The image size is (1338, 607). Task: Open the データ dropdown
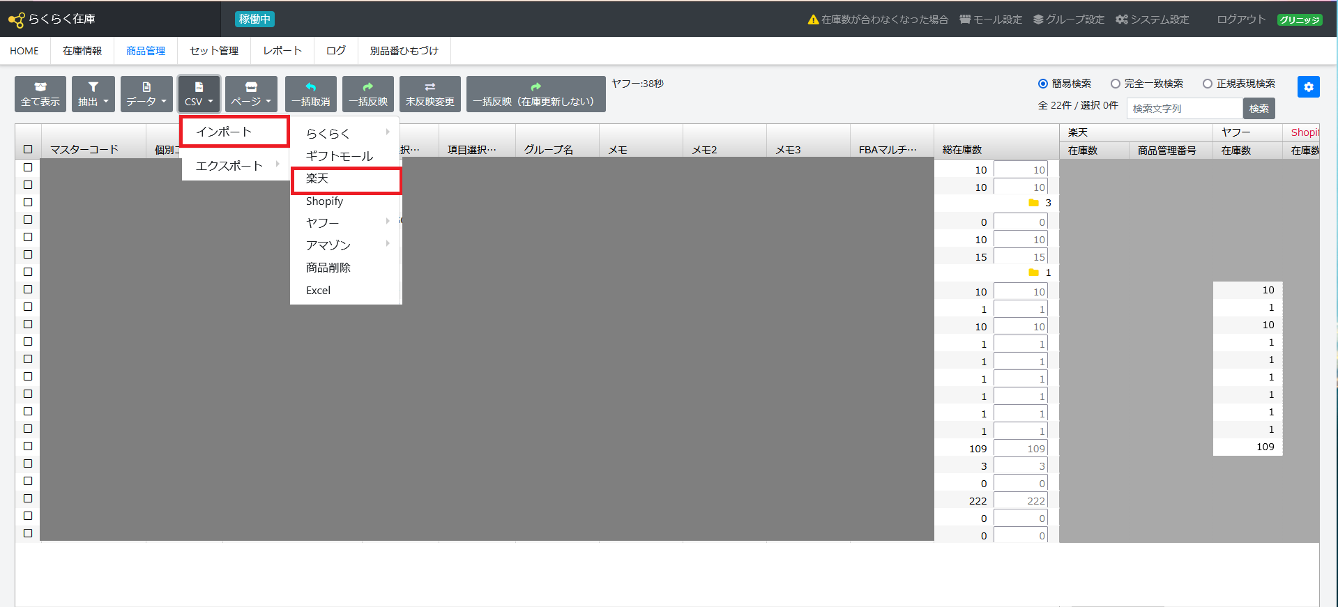[x=146, y=94]
